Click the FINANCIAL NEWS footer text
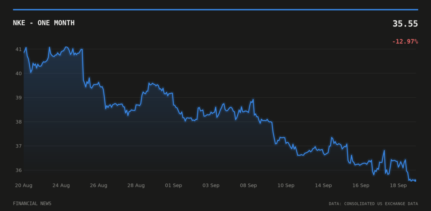The image size is (431, 211). click(x=32, y=203)
